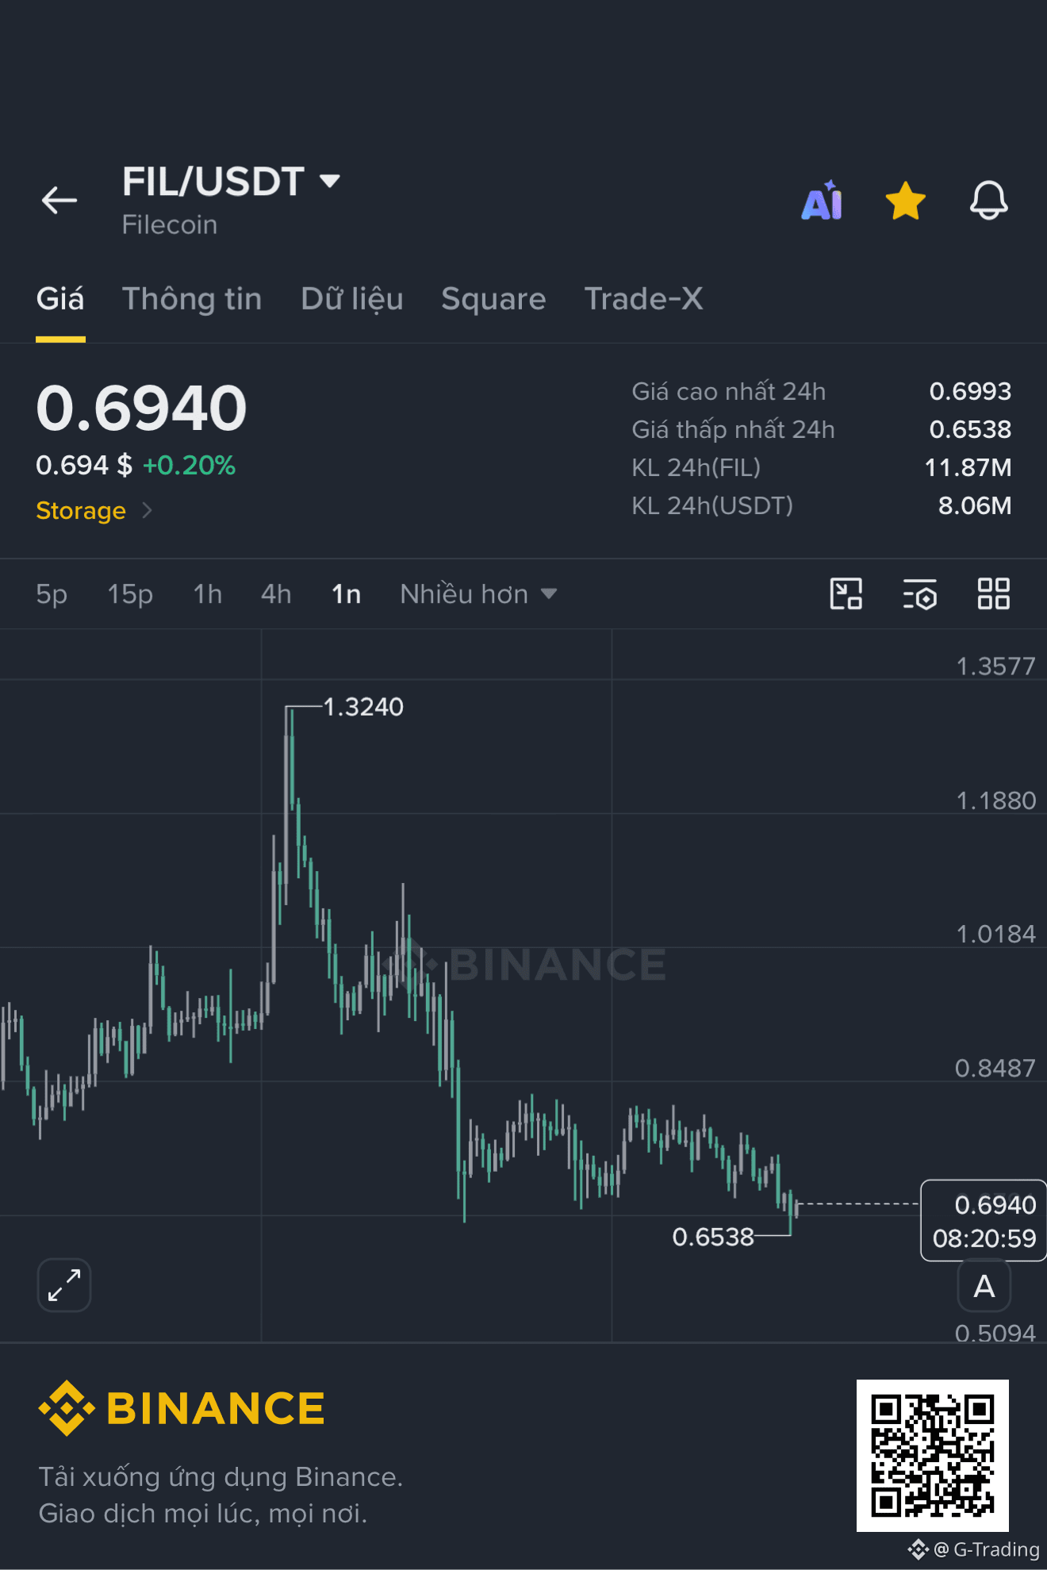Click the 'KL 24h(USDT)' label
This screenshot has height=1570, width=1047.
(x=712, y=505)
